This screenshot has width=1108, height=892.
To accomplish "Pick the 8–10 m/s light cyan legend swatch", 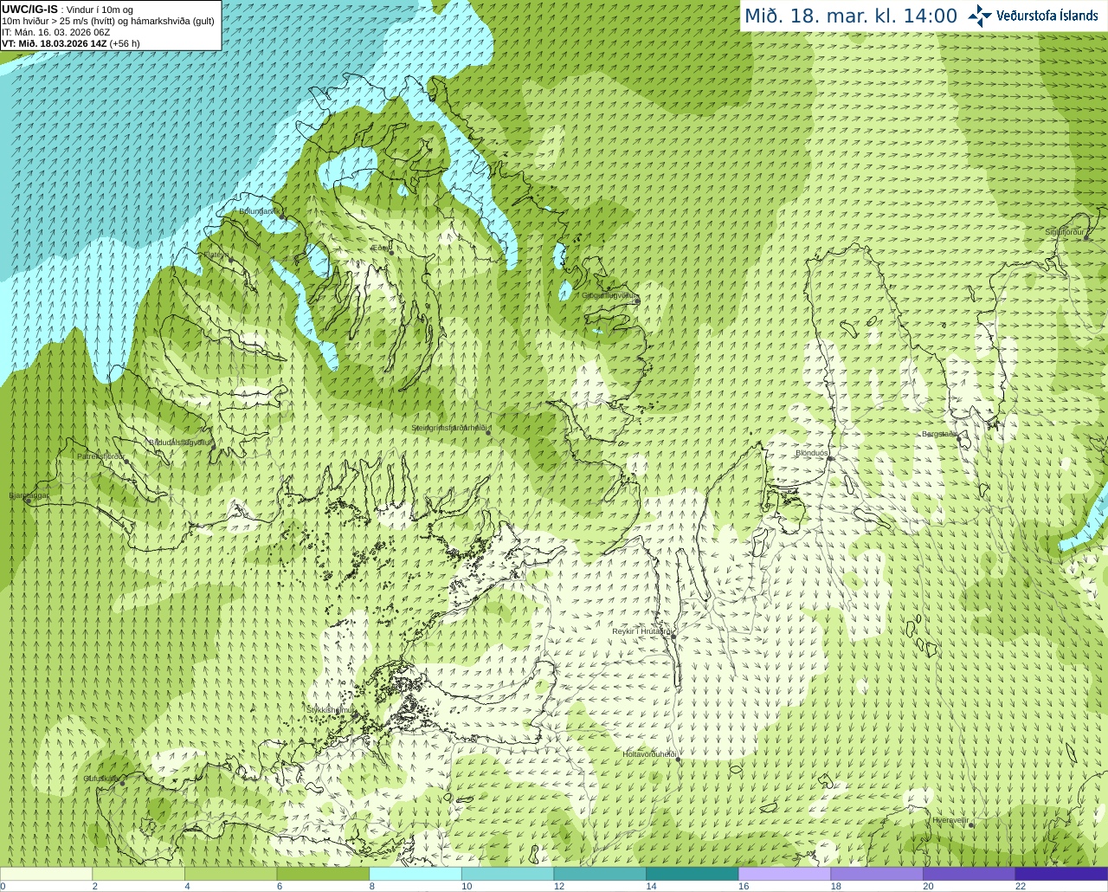I will click(415, 874).
